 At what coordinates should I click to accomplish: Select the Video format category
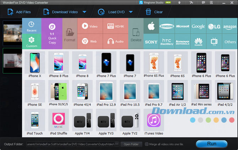(x=90, y=26)
